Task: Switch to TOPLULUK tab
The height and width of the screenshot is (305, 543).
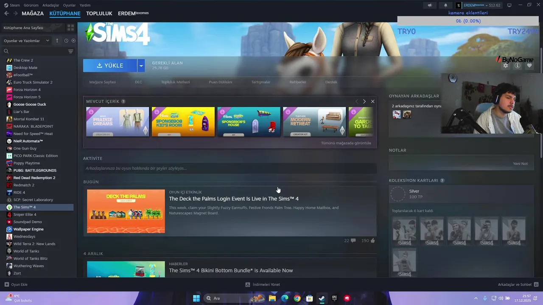Action: click(99, 14)
